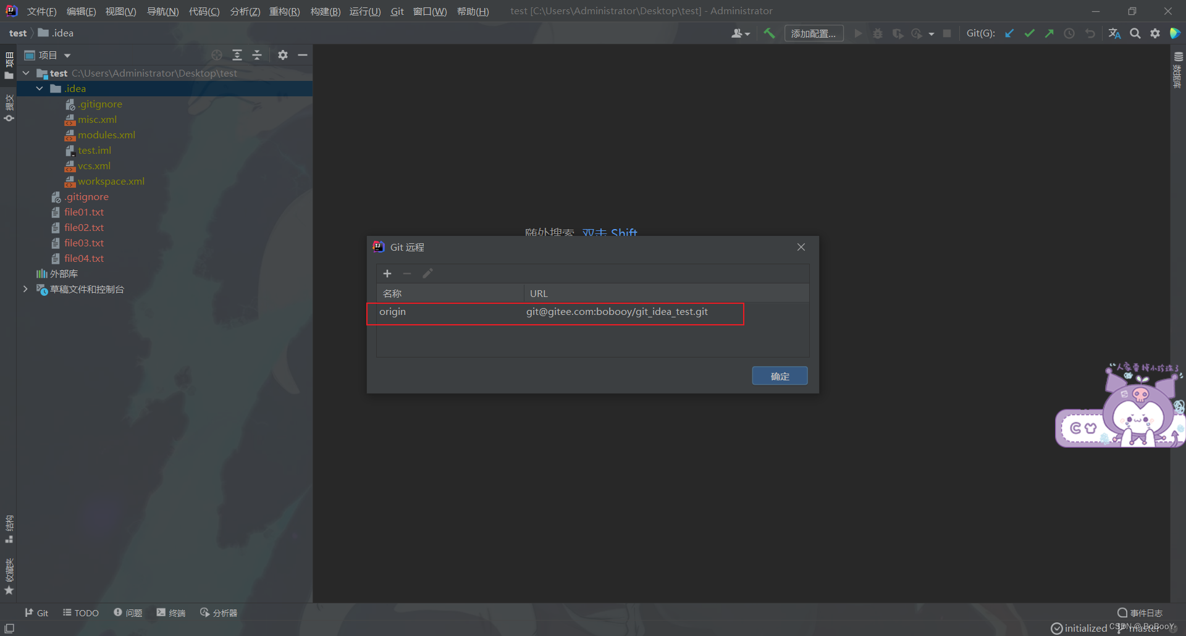The height and width of the screenshot is (636, 1186).
Task: Click the translate icon in toolbar
Action: click(1114, 33)
